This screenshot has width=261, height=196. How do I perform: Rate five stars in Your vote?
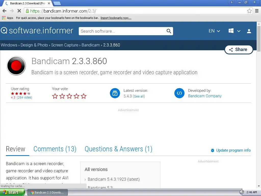84,96
